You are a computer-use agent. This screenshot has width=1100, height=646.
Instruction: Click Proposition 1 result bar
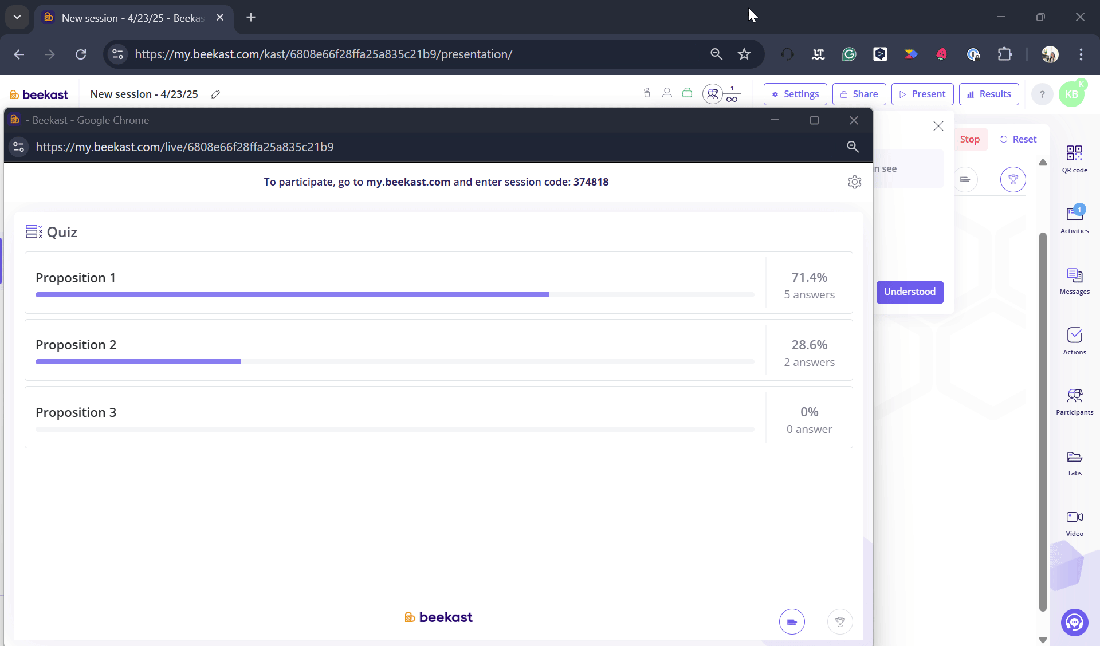coord(395,294)
